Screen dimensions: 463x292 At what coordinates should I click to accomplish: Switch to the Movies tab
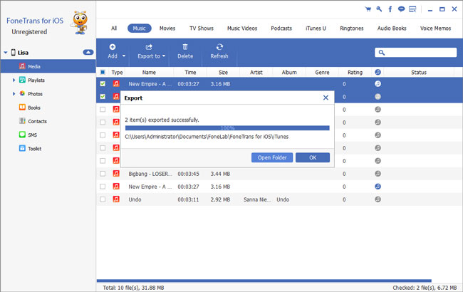pos(167,28)
